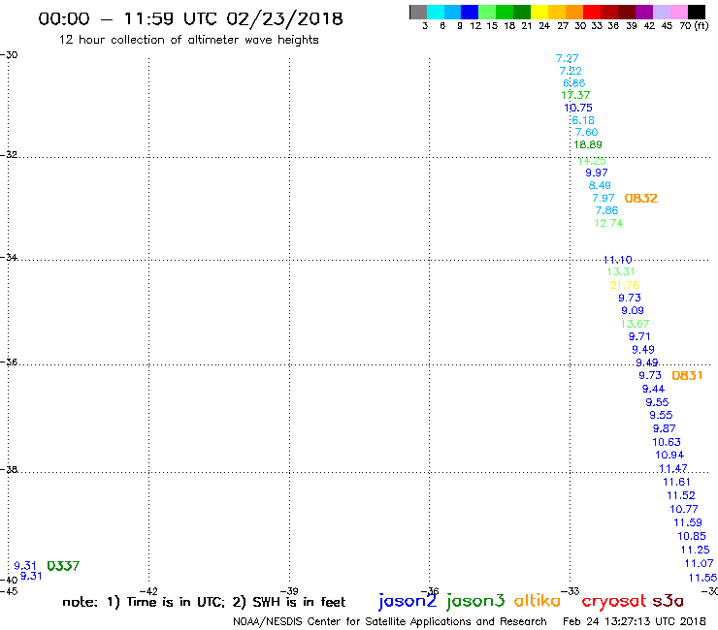Click the wave height value 10.94
718x630 pixels.
pos(669,456)
